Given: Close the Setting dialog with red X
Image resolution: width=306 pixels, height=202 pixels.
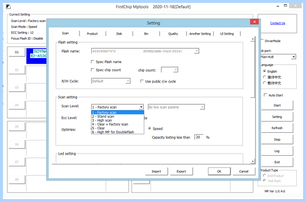Looking at the screenshot, I should click(x=254, y=22).
